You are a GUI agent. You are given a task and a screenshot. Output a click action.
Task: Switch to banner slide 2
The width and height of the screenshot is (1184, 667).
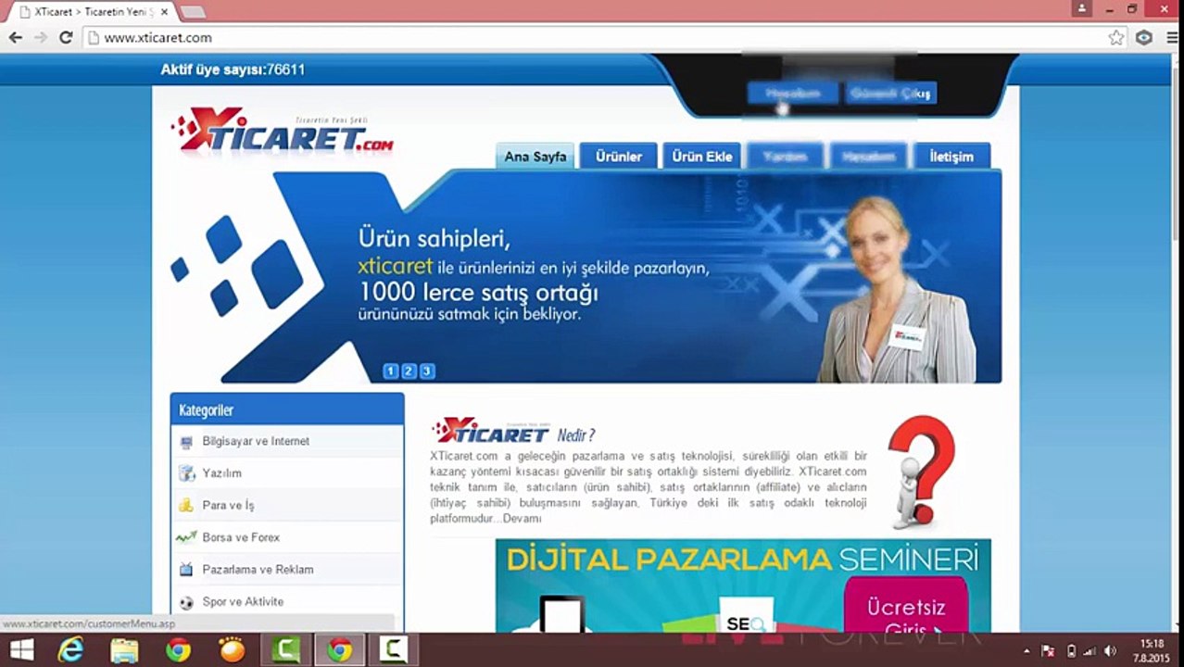point(409,371)
